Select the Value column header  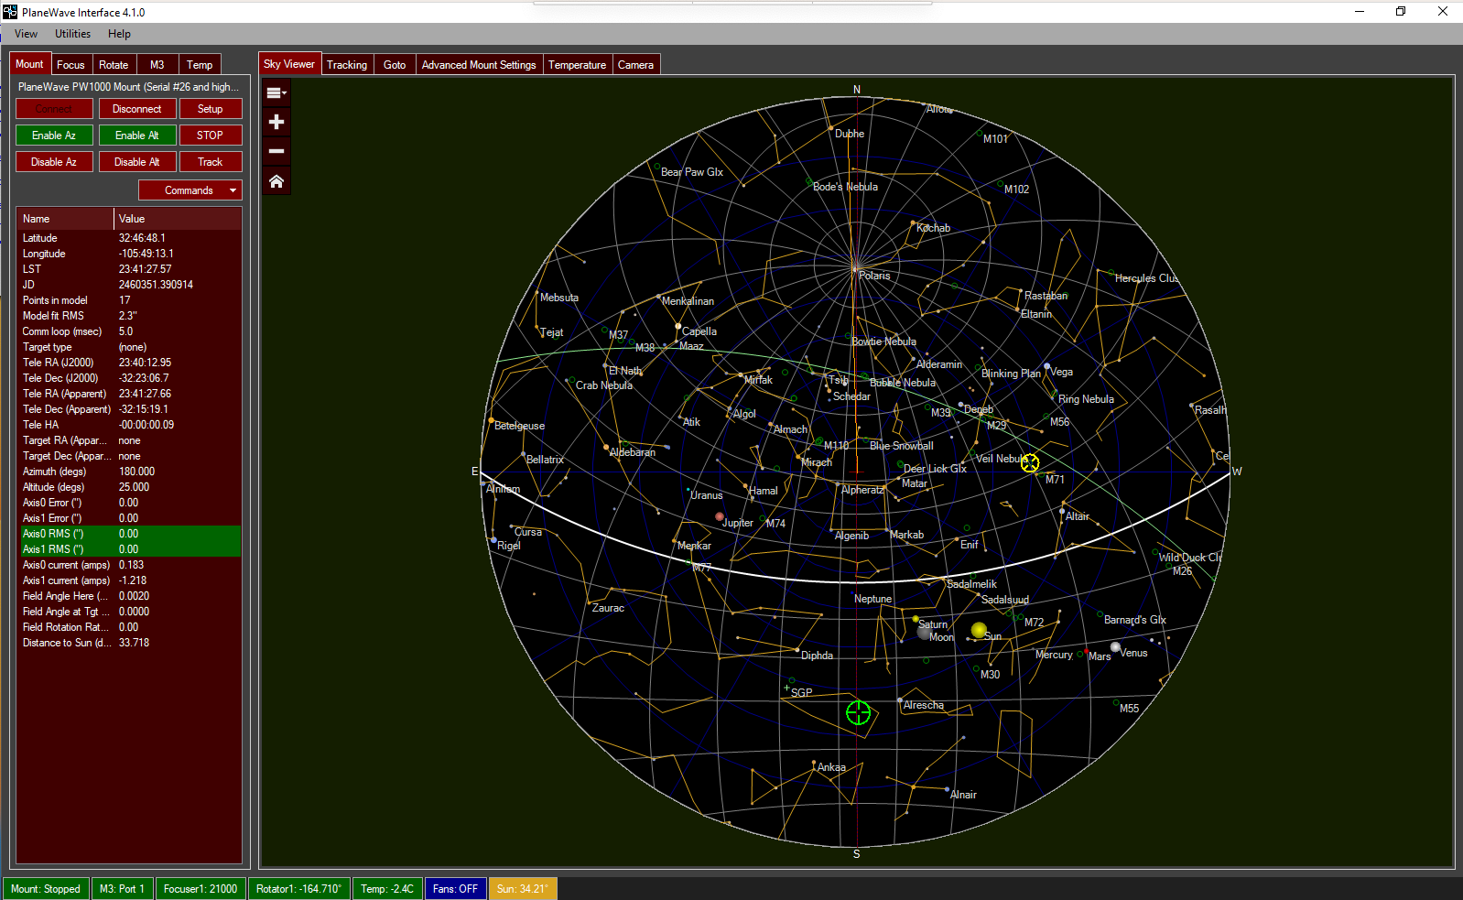click(178, 219)
